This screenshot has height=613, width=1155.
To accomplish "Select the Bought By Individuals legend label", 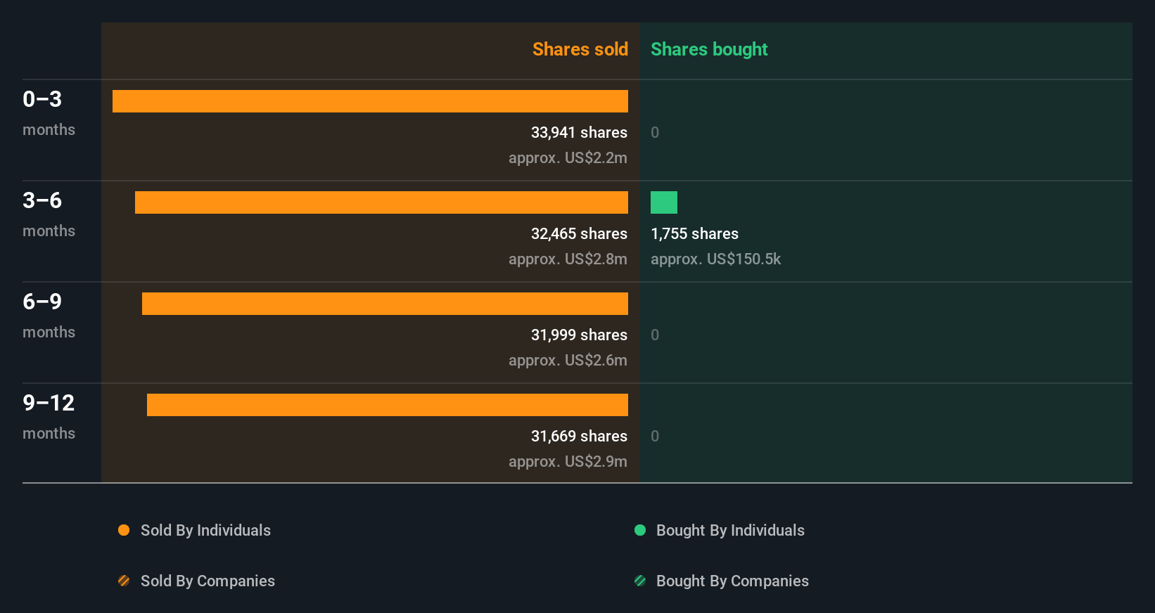I will 730,530.
